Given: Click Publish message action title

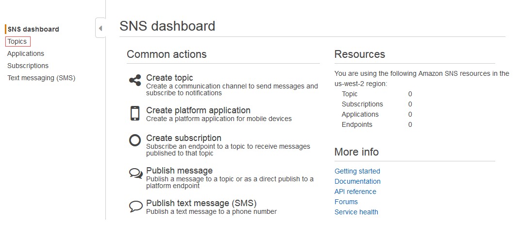Looking at the screenshot, I should pyautogui.click(x=180, y=171).
